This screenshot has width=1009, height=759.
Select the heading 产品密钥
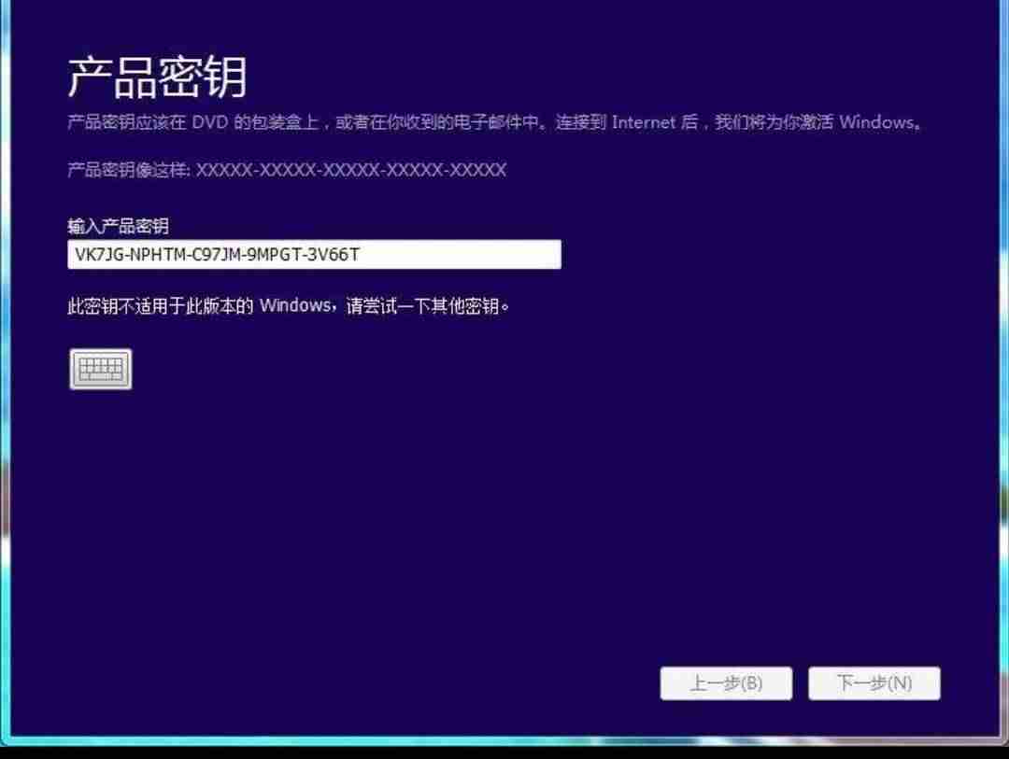coord(157,77)
